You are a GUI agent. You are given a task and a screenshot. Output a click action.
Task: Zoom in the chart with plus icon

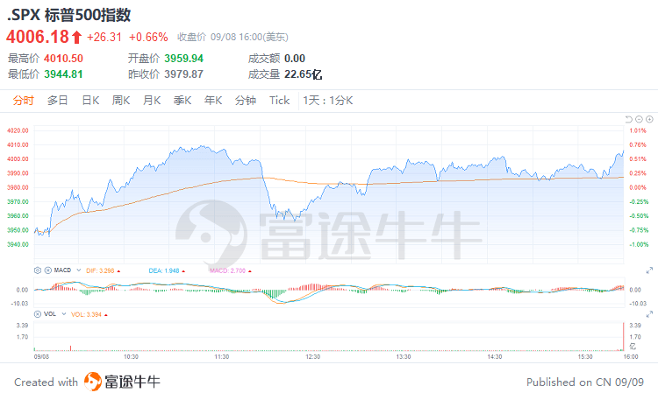(x=649, y=119)
